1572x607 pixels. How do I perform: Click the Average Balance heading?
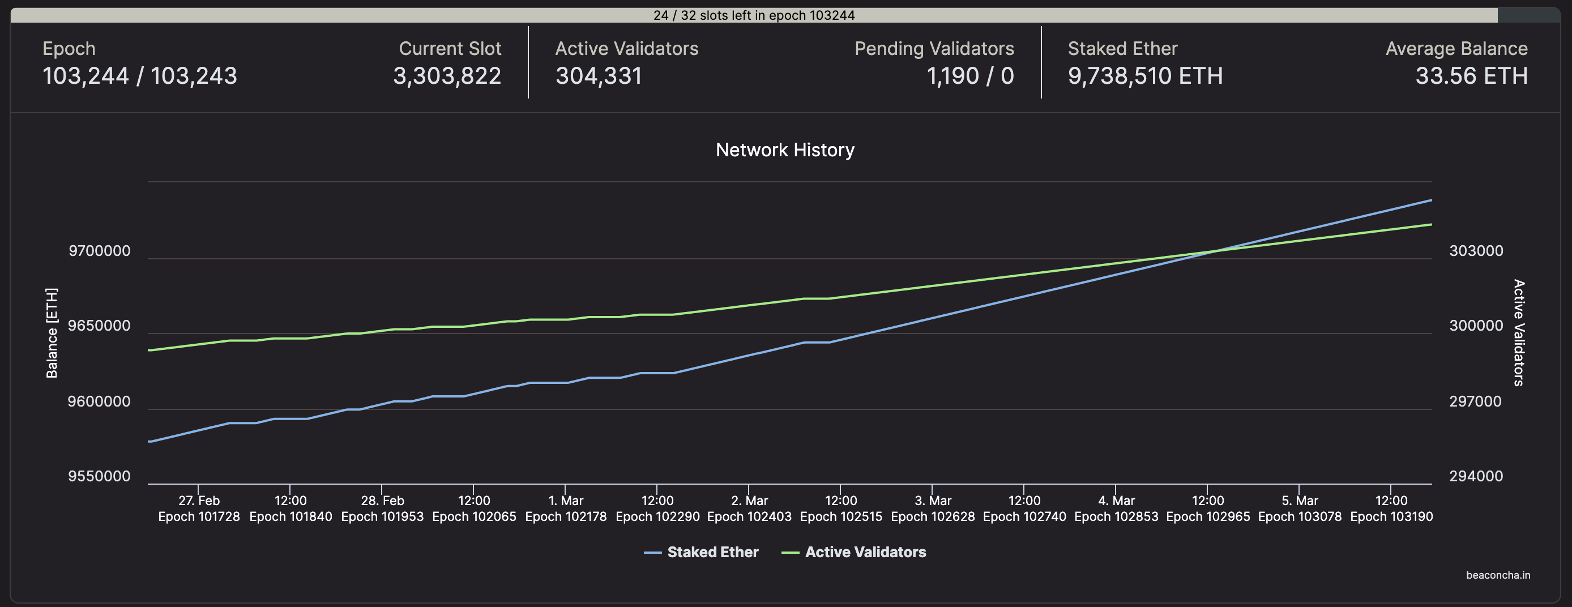point(1456,48)
